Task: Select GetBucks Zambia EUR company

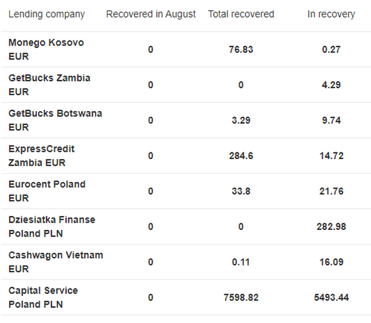Action: point(49,85)
